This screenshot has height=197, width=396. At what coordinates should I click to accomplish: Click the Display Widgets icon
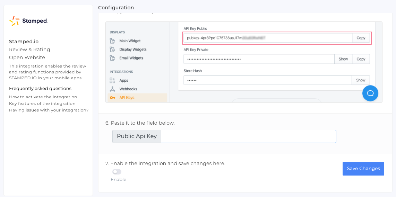click(x=112, y=50)
